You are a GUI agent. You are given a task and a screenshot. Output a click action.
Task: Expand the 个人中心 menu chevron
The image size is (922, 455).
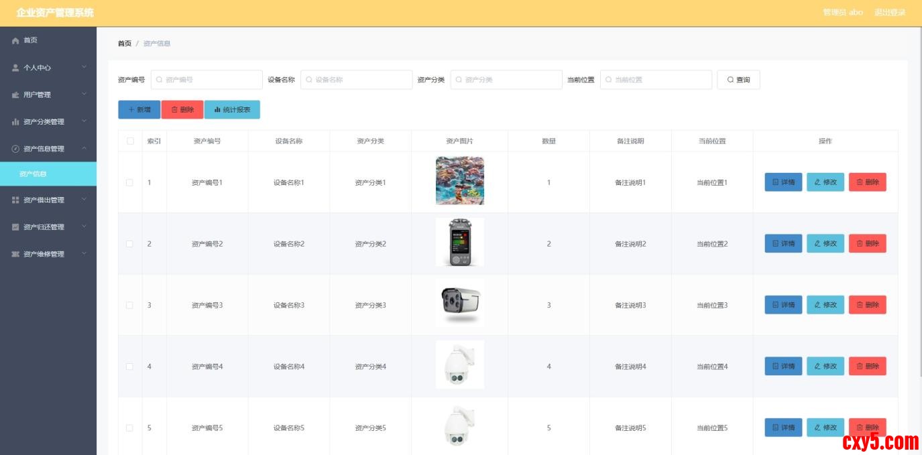[x=84, y=67]
